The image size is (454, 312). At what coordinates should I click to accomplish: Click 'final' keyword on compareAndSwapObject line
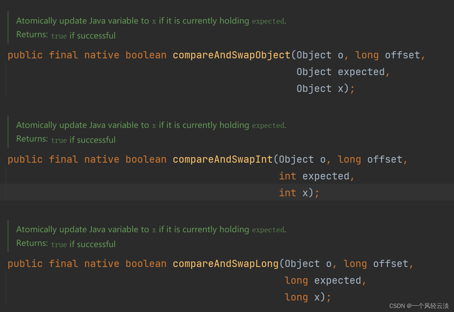pyautogui.click(x=63, y=55)
